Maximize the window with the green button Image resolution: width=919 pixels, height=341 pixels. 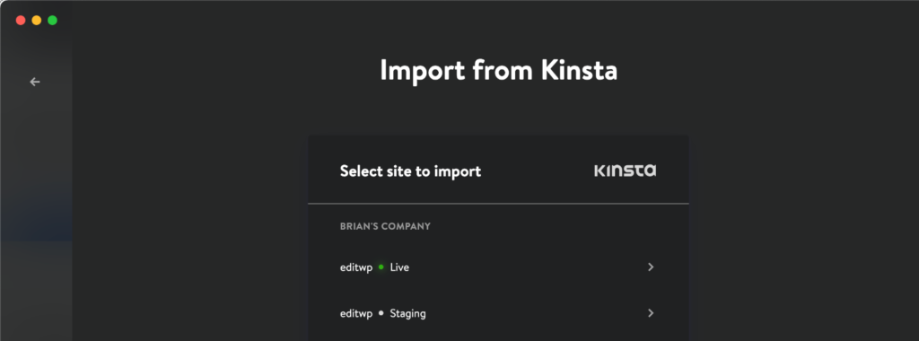pos(52,21)
